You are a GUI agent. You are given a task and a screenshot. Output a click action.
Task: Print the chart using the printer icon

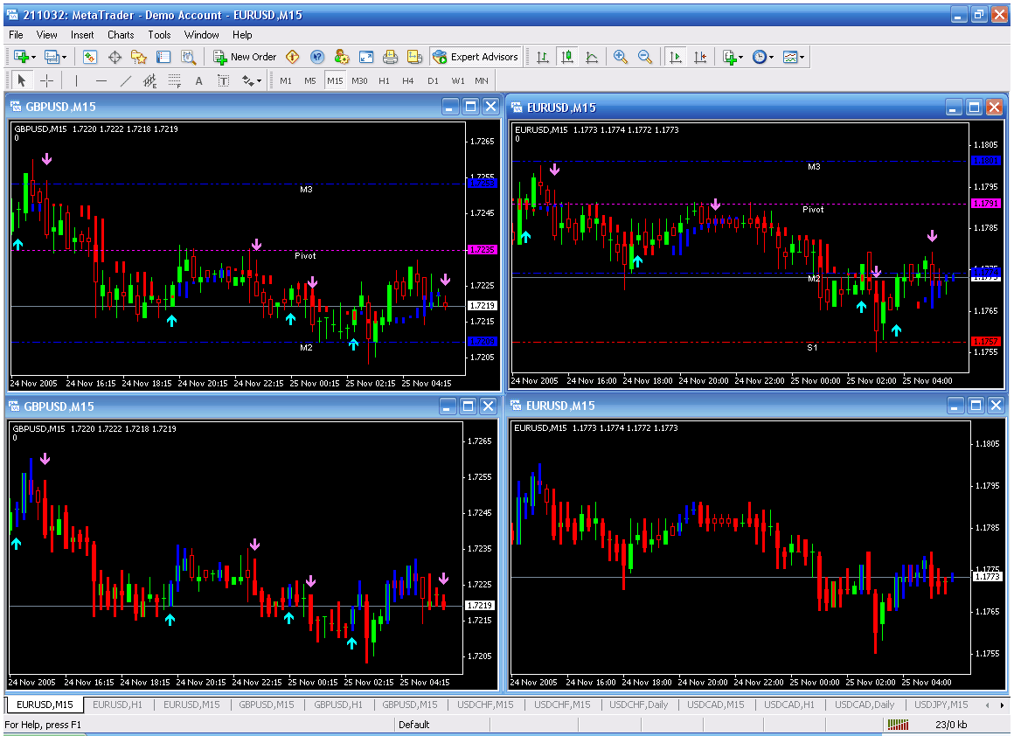(390, 57)
